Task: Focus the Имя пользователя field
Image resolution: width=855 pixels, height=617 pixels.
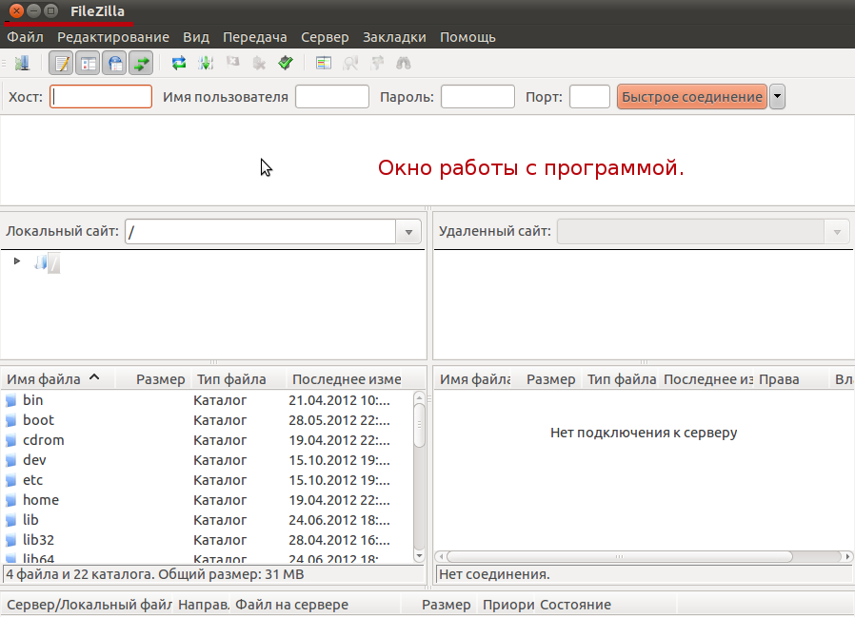Action: click(x=332, y=96)
